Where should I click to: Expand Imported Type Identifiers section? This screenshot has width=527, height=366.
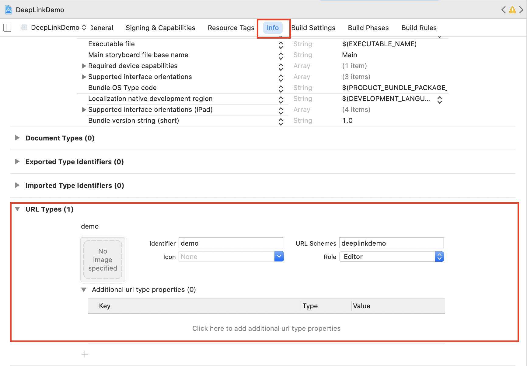17,185
